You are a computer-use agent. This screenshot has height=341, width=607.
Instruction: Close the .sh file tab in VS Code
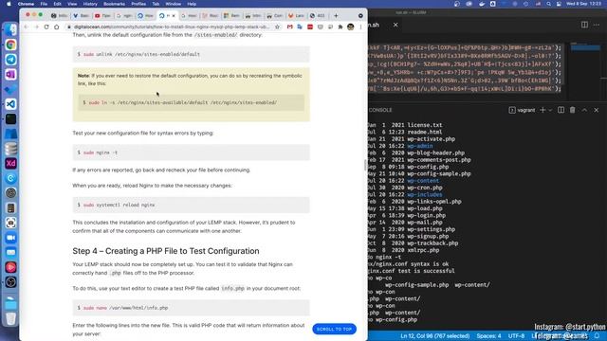[395, 25]
